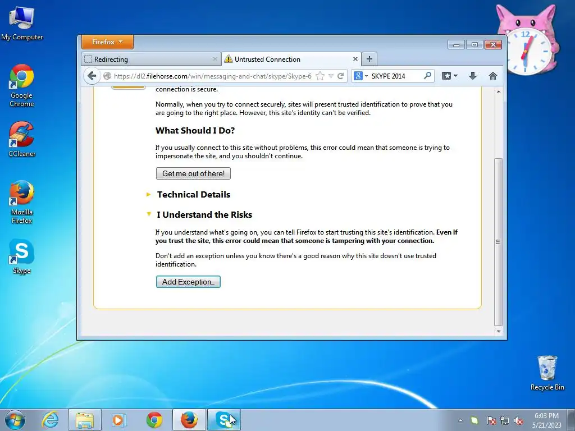Select the Google Chrome desktop shortcut
Image resolution: width=575 pixels, height=431 pixels.
click(22, 86)
